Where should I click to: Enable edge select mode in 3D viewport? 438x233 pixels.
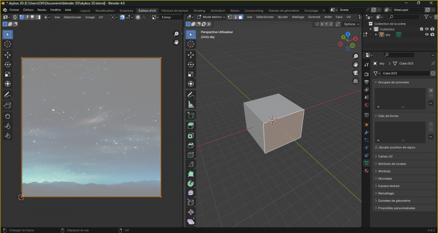tap(235, 17)
